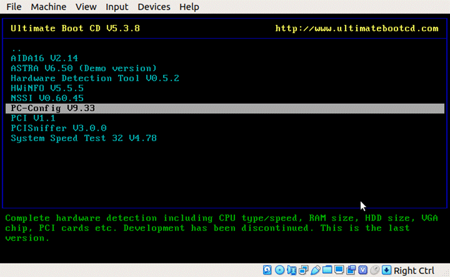The height and width of the screenshot is (277, 450).
Task: Select HWiNFO V5.5.5 entry
Action: 47,88
